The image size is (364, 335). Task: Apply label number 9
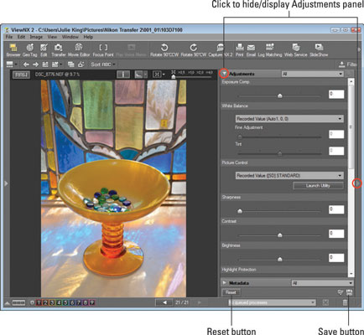91,302
